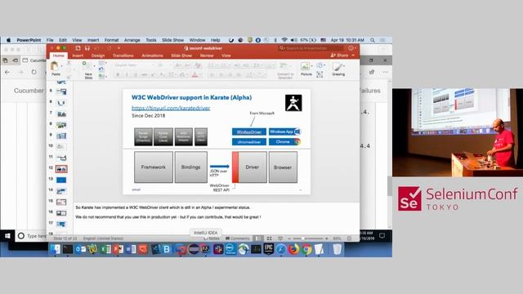The image size is (523, 294).
Task: Toggle Underline formatting
Action: [x=135, y=75]
